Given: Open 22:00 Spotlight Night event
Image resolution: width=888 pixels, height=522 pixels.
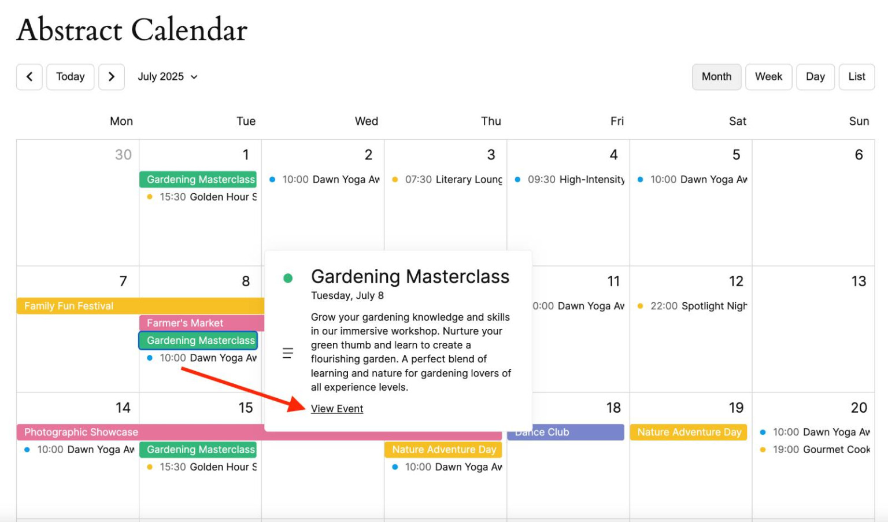Looking at the screenshot, I should 691,306.
